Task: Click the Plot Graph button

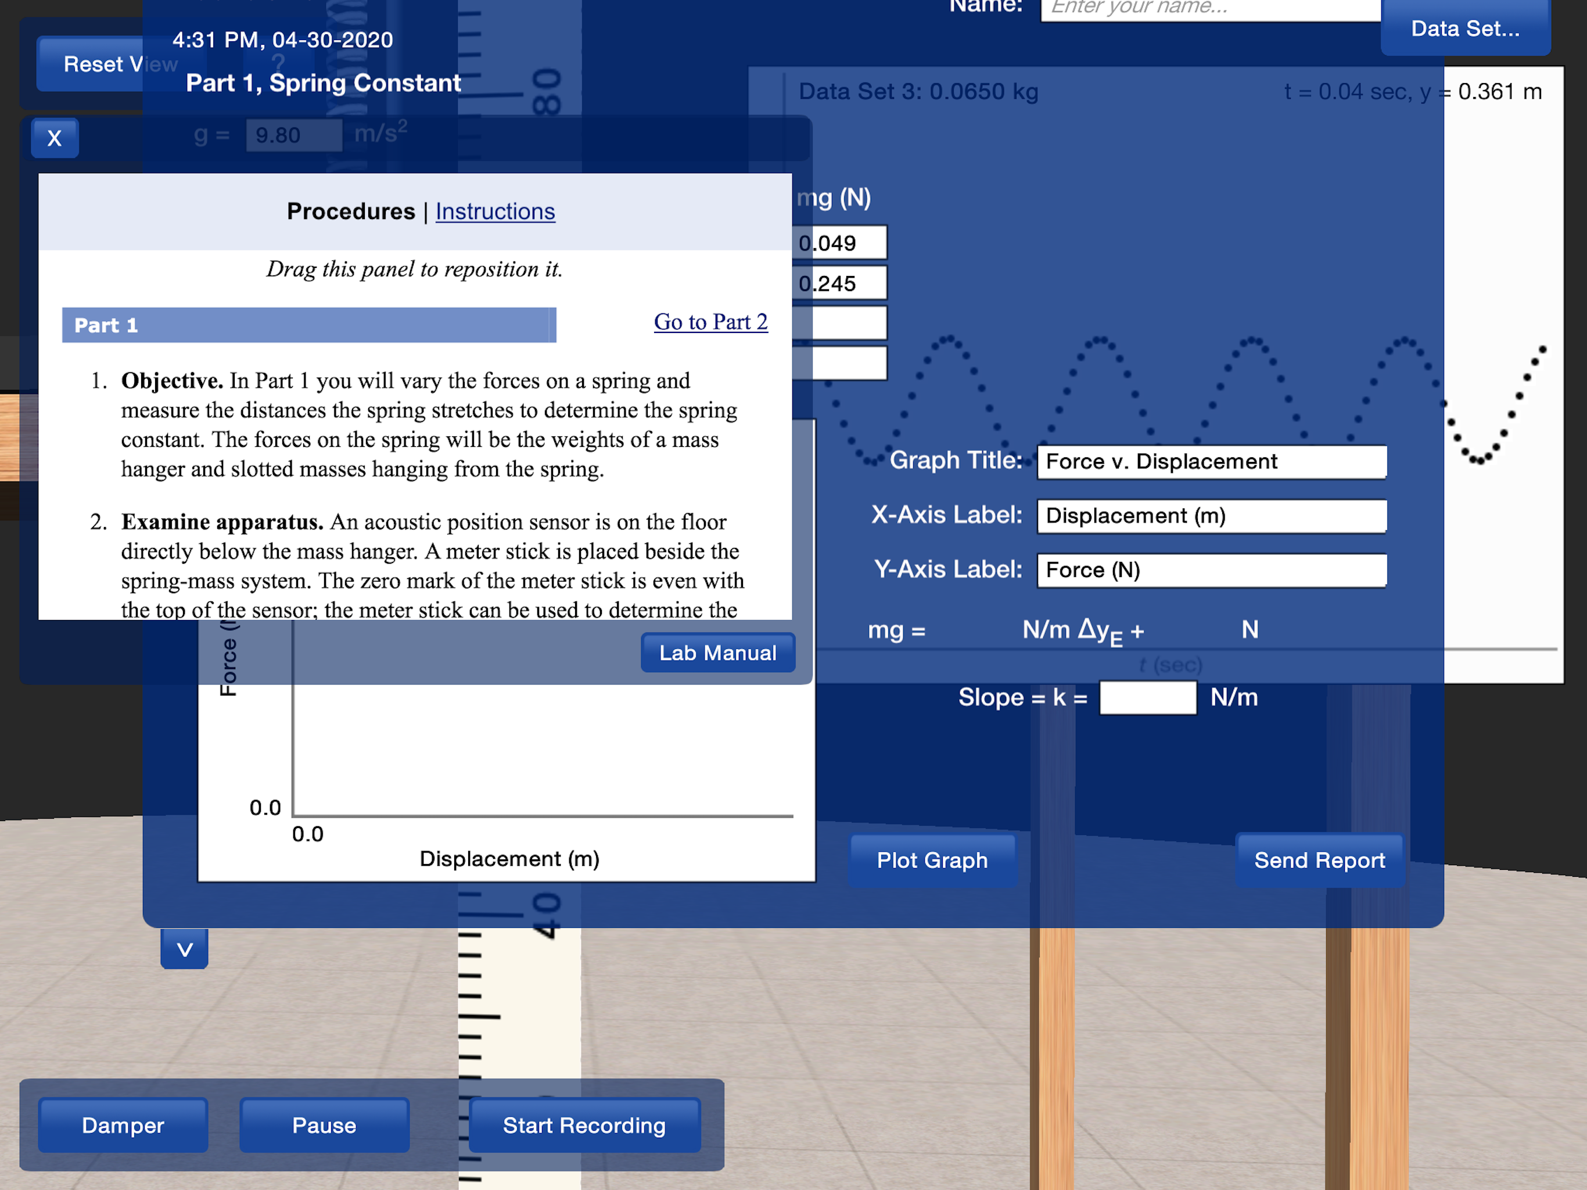Action: click(932, 860)
